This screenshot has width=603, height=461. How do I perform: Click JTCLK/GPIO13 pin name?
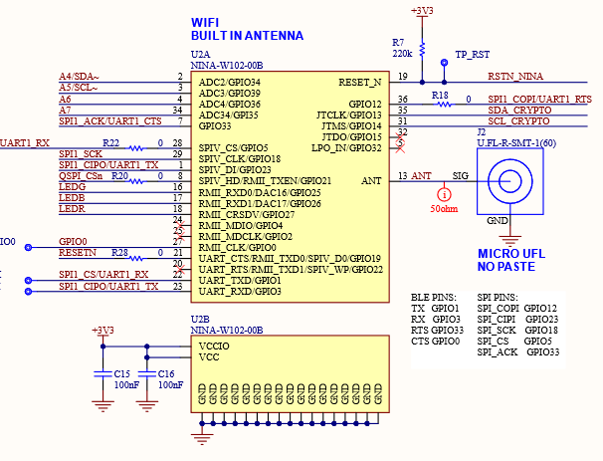click(349, 115)
